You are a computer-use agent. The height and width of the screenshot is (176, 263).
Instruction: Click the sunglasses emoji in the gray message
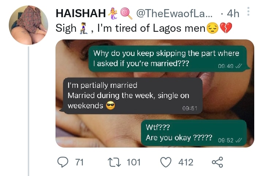[110, 106]
